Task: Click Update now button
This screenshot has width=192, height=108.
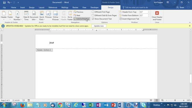Action: click(99, 26)
